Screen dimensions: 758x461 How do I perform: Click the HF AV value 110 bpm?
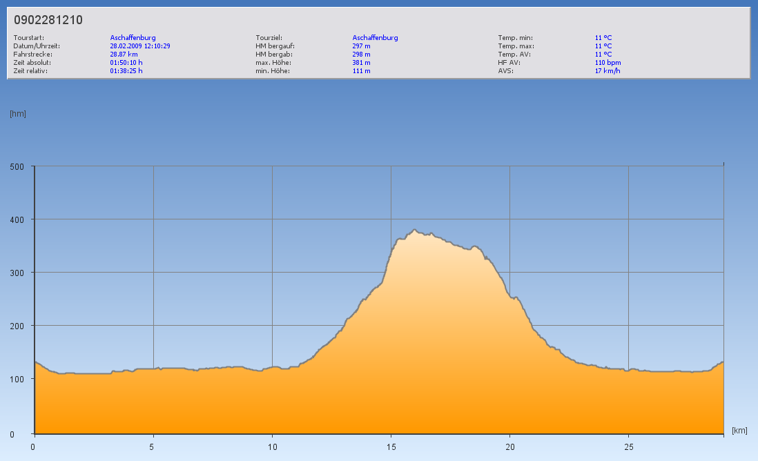click(x=608, y=62)
